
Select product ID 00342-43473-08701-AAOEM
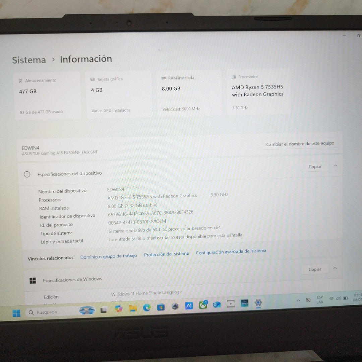click(x=137, y=222)
